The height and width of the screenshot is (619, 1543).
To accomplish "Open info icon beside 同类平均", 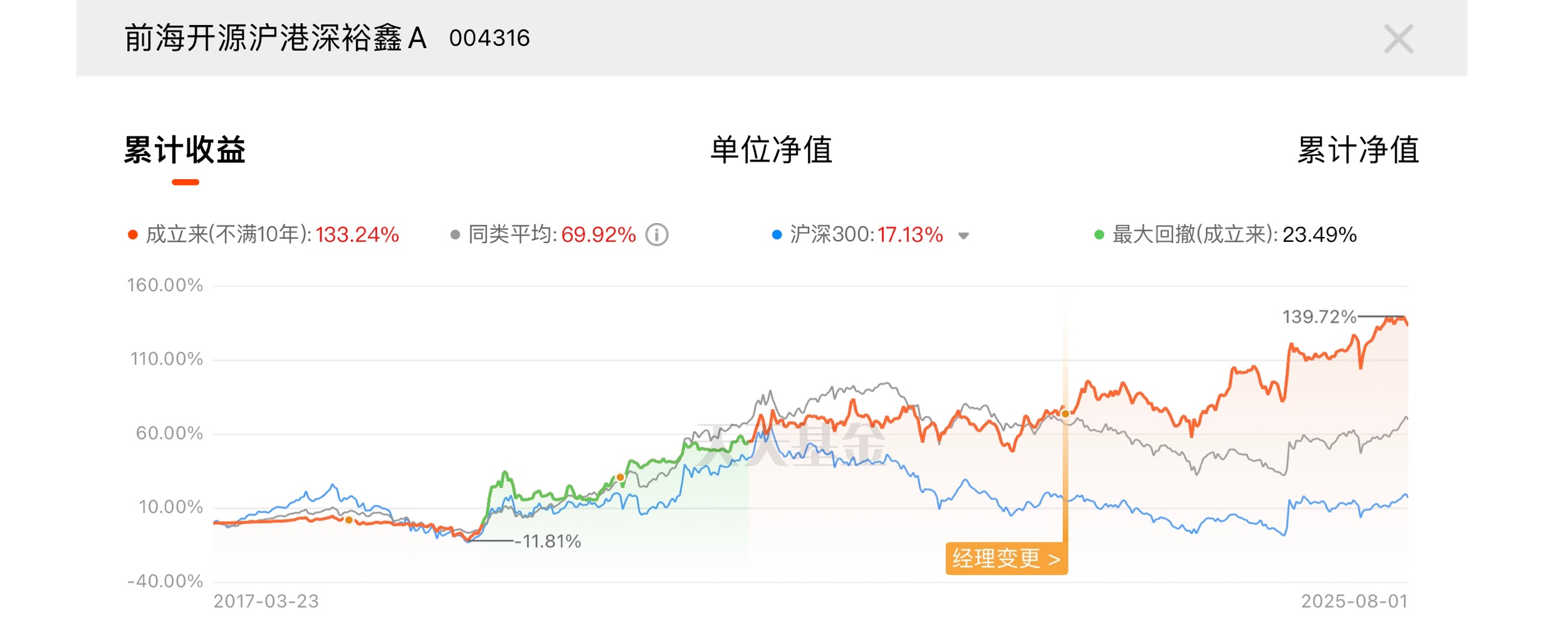I will (x=657, y=235).
